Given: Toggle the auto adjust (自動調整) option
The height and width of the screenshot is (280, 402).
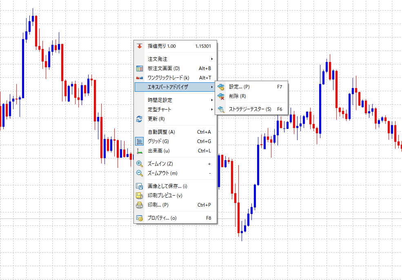Looking at the screenshot, I should [175, 132].
